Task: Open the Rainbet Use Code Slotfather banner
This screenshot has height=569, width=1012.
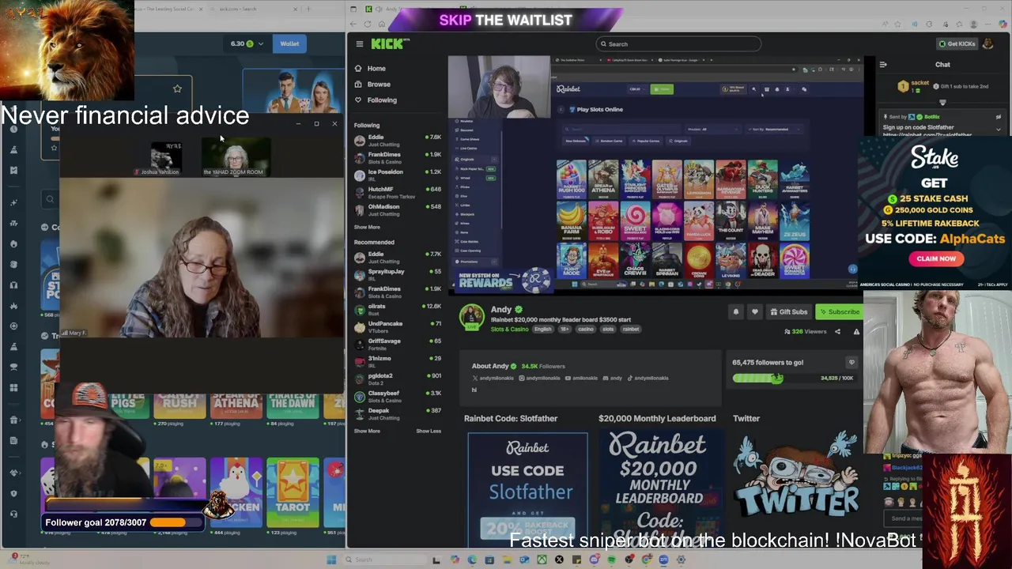Action: tap(527, 488)
